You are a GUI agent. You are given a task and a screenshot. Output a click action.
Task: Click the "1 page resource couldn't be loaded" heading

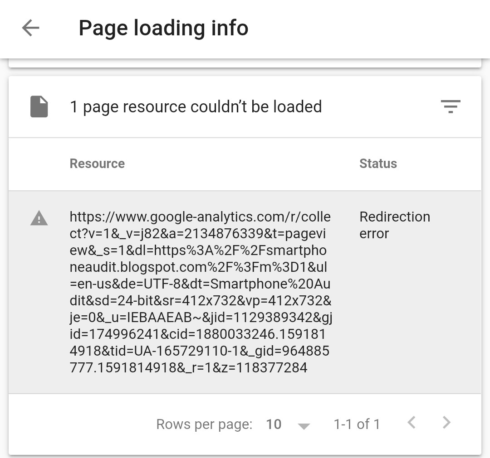(196, 107)
